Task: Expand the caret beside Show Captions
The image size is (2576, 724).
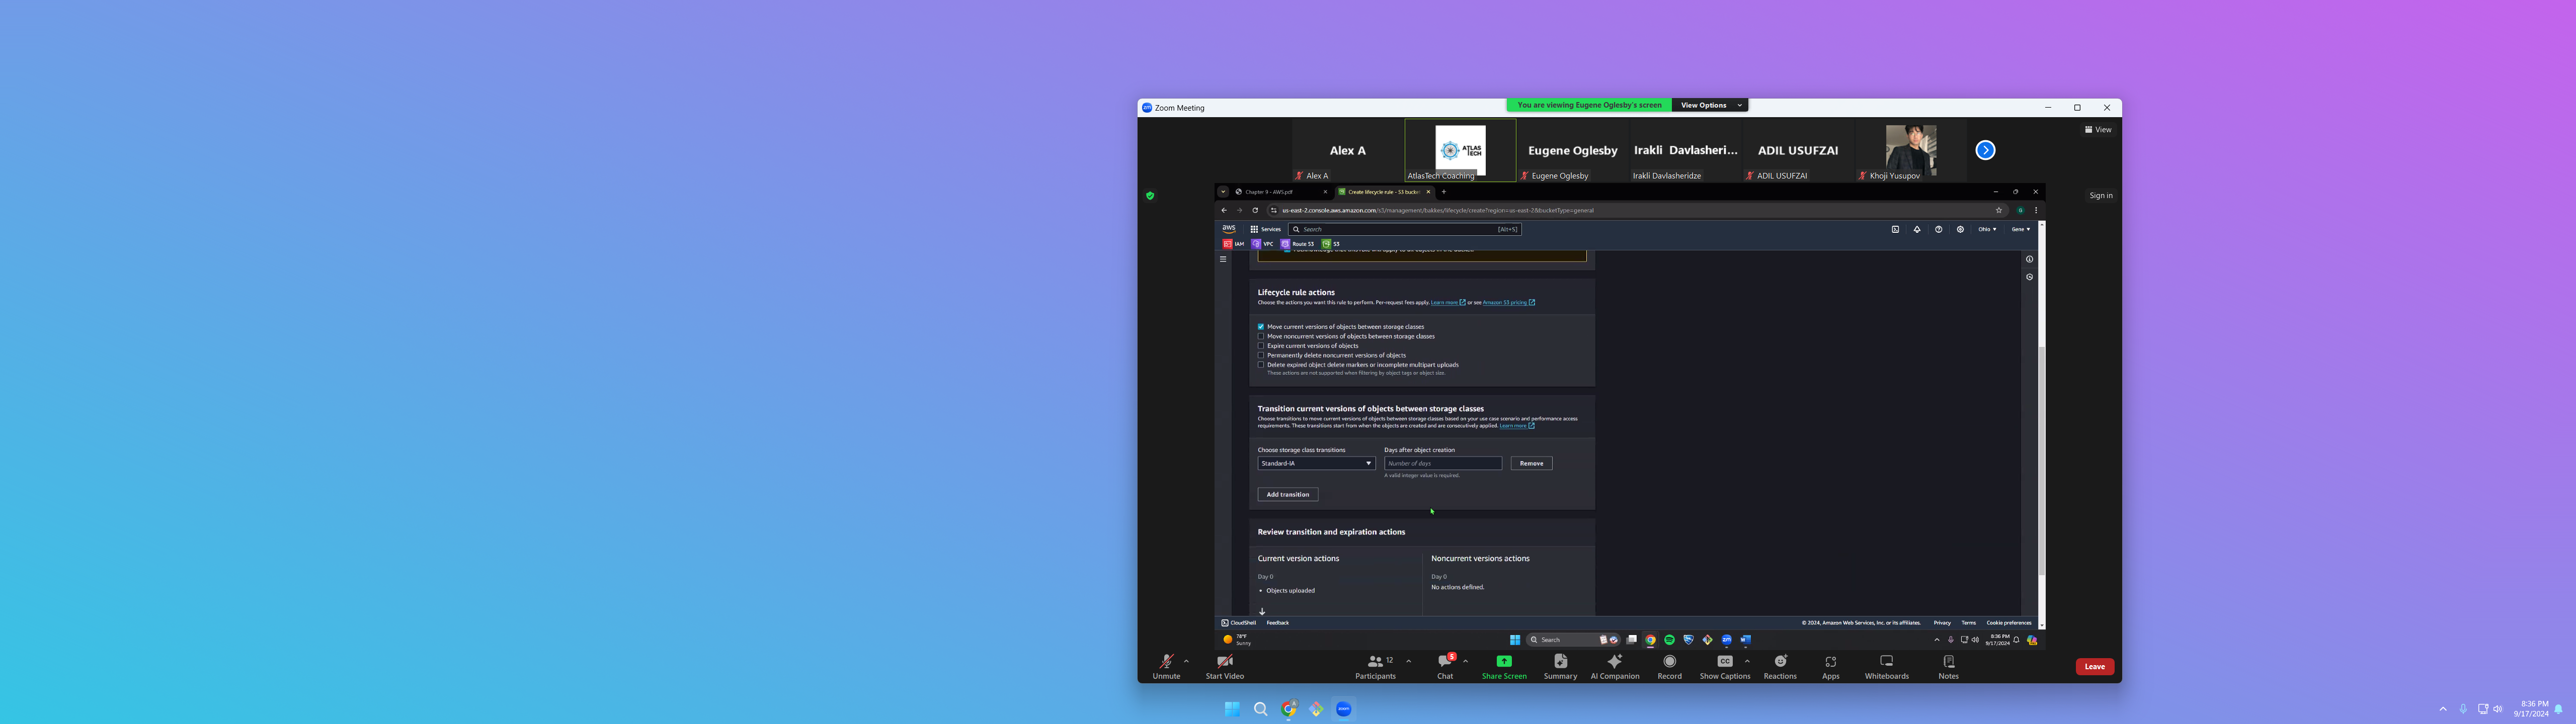Action: point(1747,661)
